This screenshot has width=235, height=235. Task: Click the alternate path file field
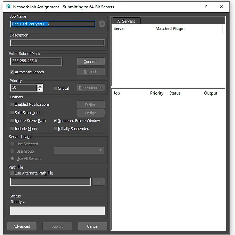pyautogui.click(x=50, y=182)
